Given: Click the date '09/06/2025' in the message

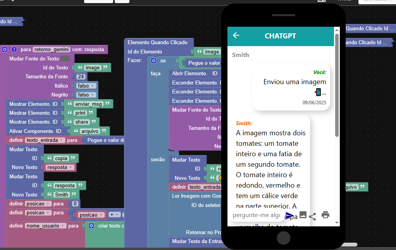Looking at the screenshot, I should click(x=314, y=103).
